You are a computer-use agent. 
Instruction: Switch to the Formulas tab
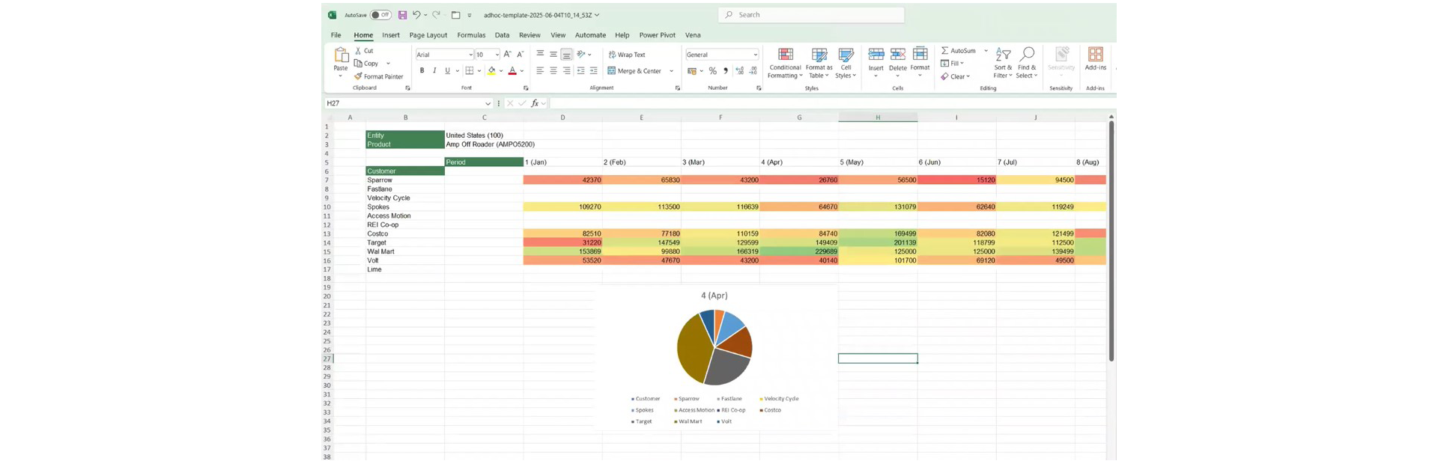471,35
